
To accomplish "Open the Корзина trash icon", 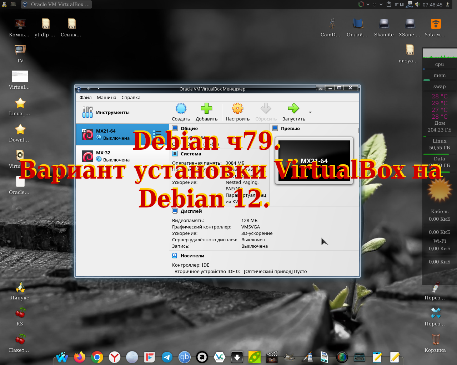I will [x=435, y=343].
